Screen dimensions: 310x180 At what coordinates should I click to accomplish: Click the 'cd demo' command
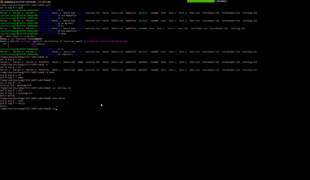coord(50,72)
